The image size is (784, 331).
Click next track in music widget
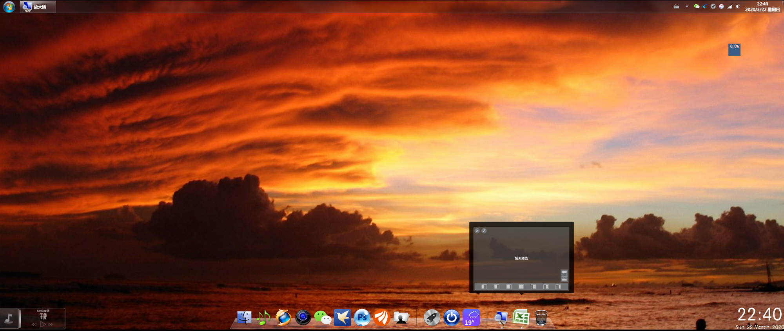click(51, 324)
